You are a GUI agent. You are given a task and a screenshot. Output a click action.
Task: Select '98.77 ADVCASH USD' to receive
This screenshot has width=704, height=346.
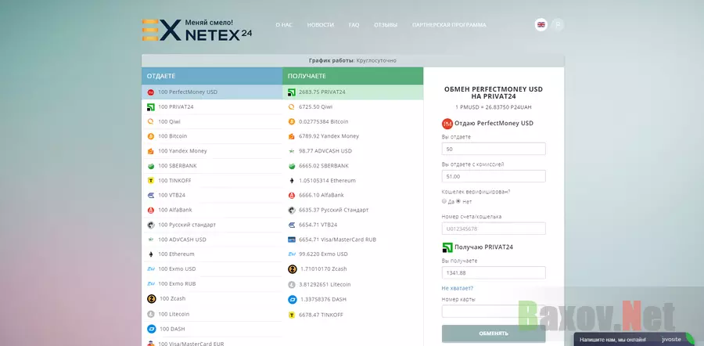point(353,151)
